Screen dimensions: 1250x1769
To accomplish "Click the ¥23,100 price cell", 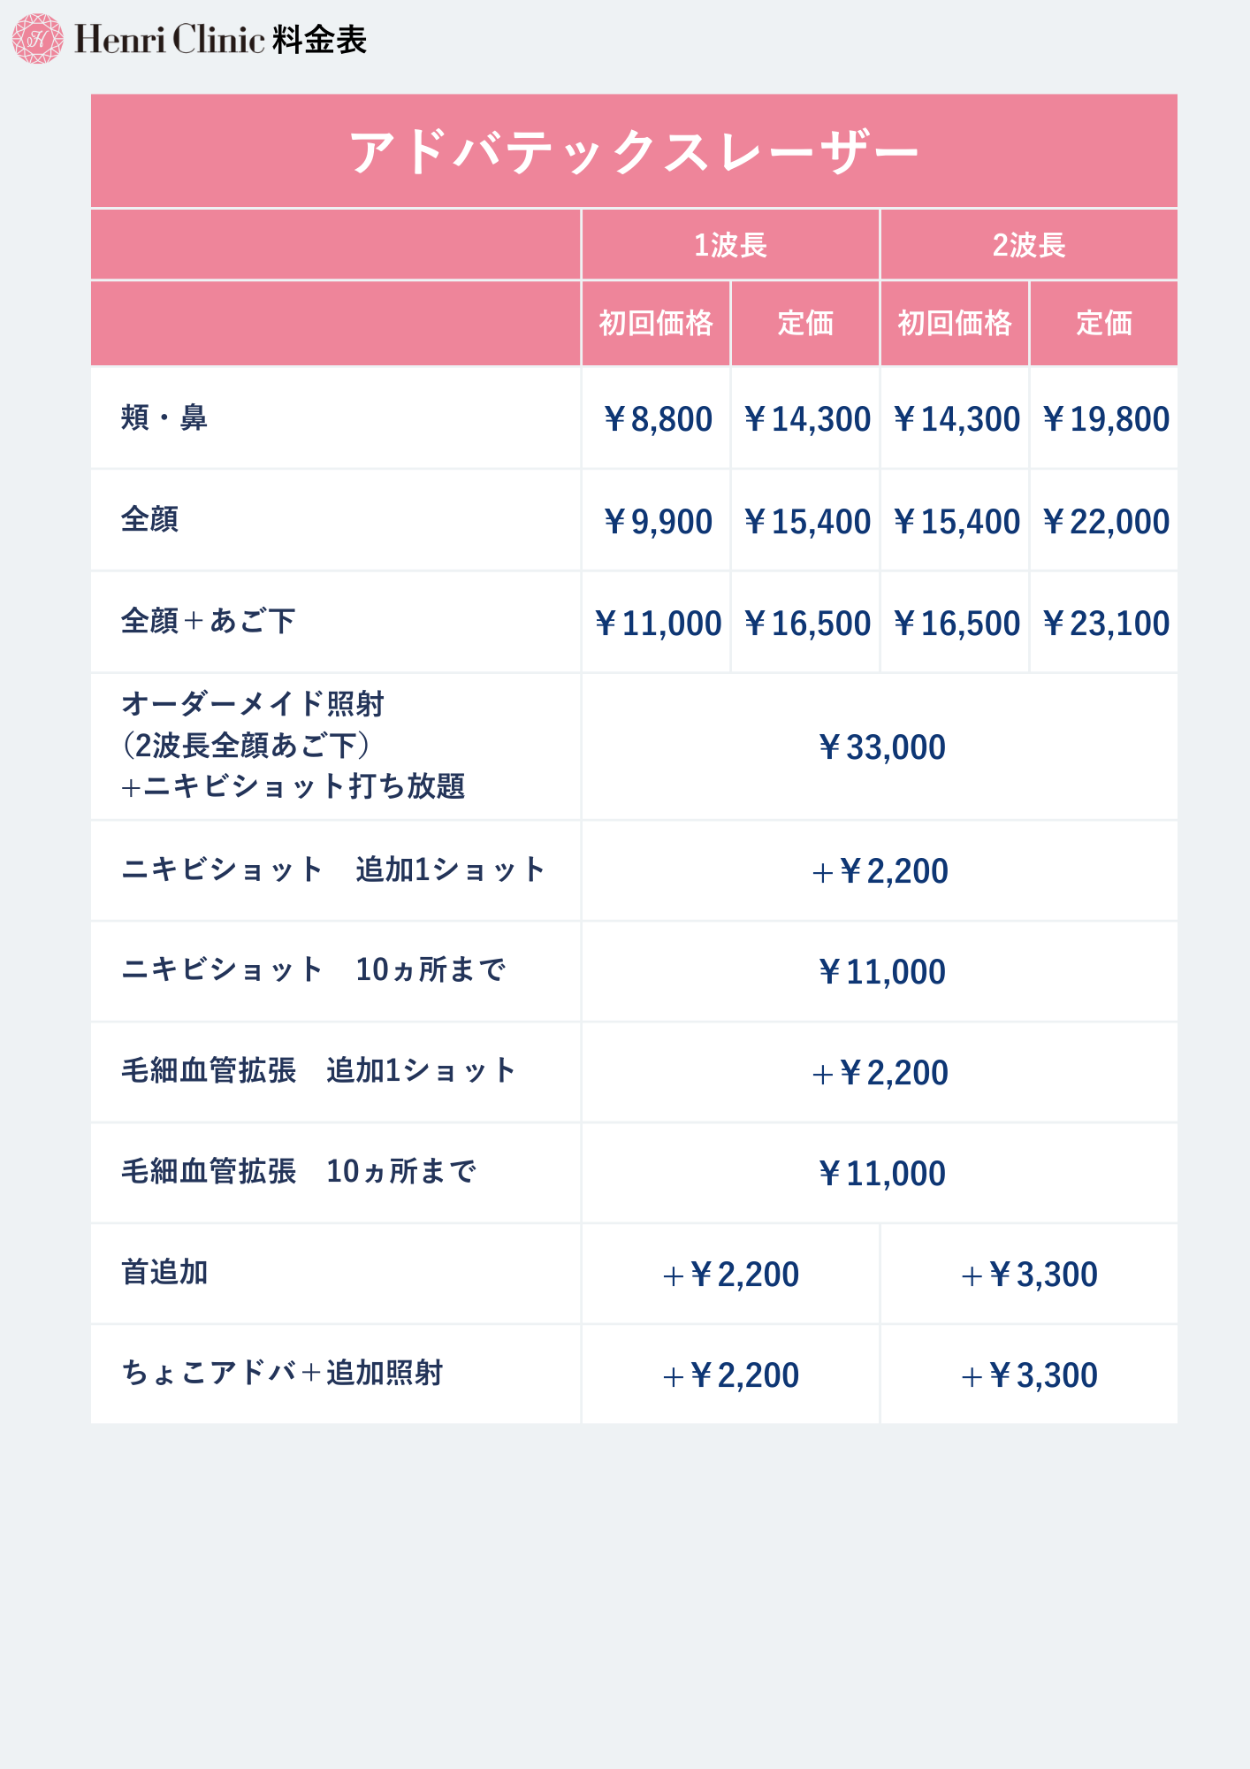I will pyautogui.click(x=1105, y=624).
